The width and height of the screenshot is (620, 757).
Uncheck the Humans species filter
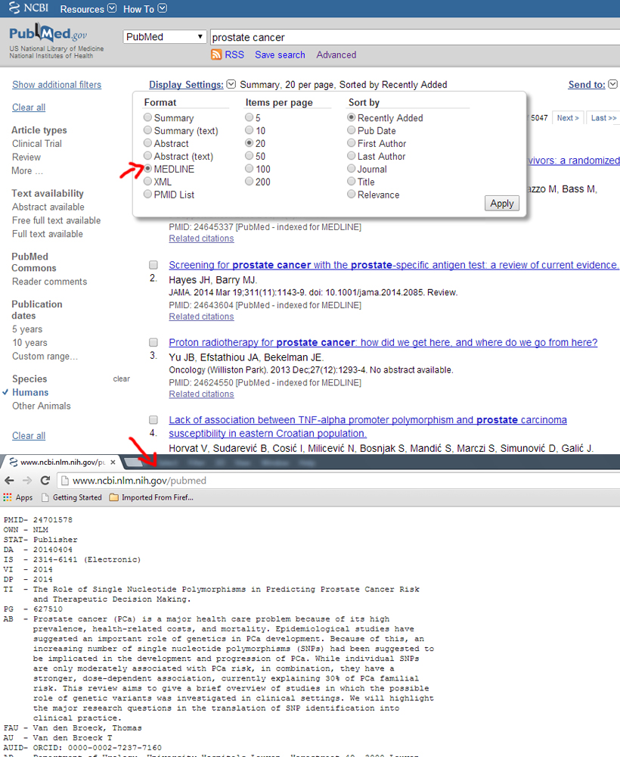[30, 392]
